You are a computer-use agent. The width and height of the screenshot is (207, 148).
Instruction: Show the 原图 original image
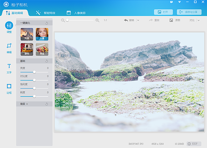[175, 20]
